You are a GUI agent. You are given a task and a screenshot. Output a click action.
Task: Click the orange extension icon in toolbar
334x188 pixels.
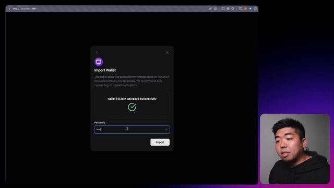point(245,9)
